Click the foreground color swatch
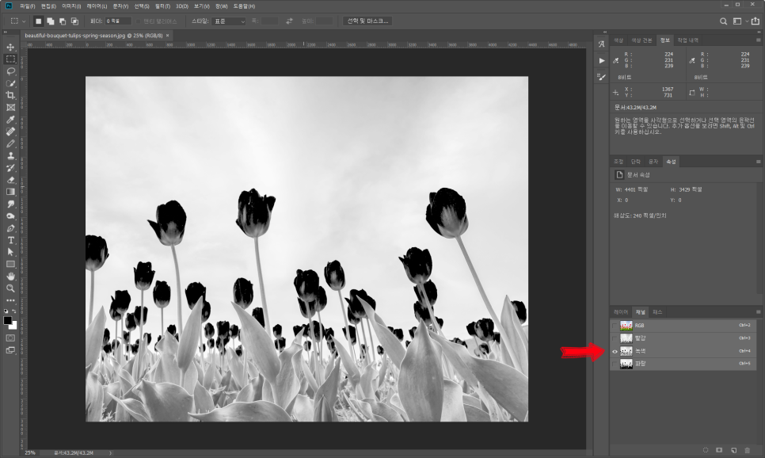 pos(9,321)
